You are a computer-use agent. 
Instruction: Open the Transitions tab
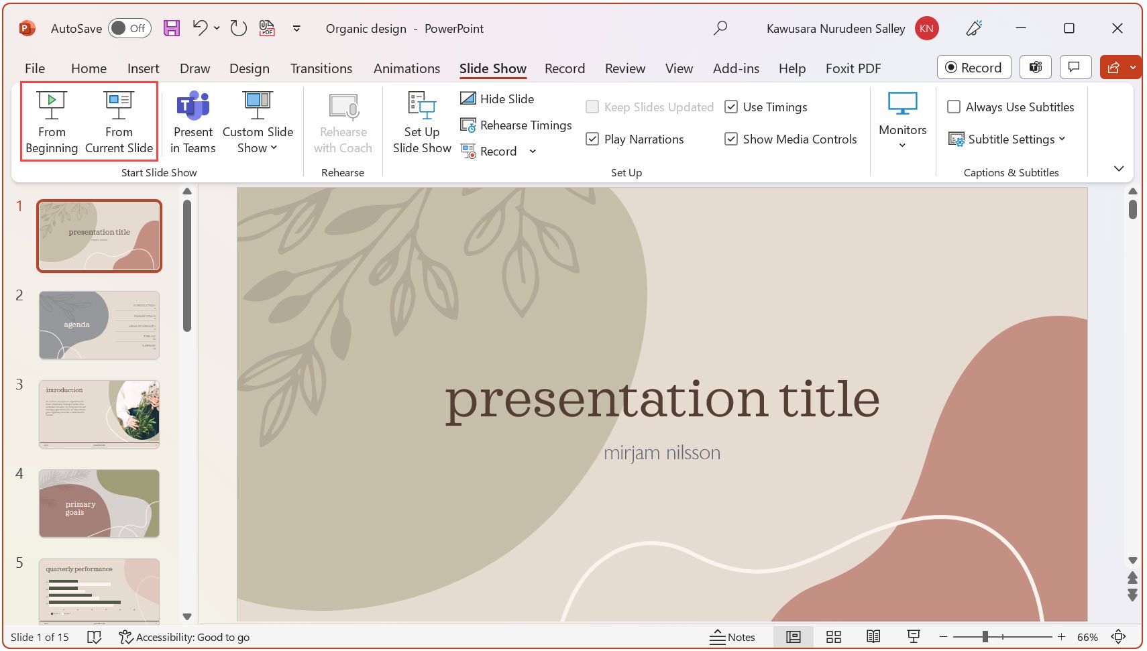click(x=321, y=68)
